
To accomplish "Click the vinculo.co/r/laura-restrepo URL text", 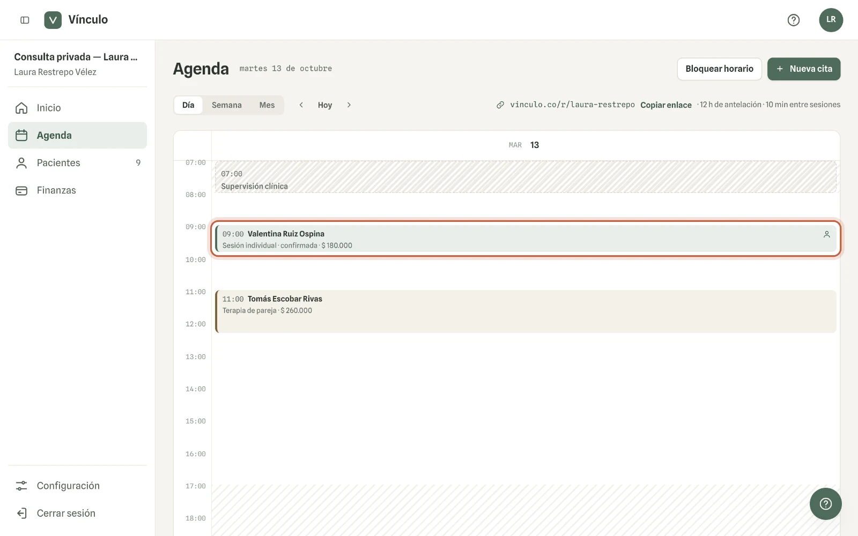I will [x=572, y=105].
